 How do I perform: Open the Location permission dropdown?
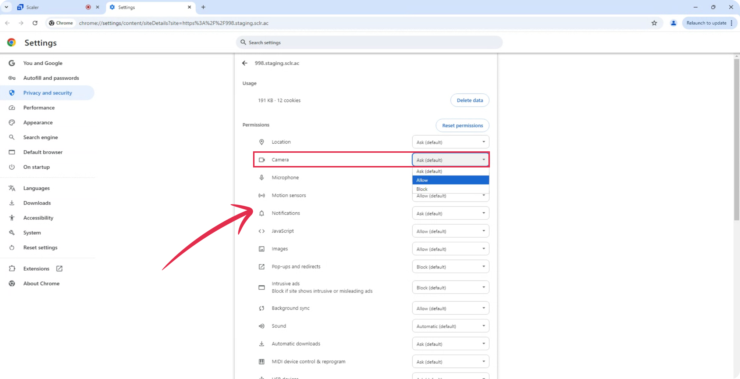[451, 142]
